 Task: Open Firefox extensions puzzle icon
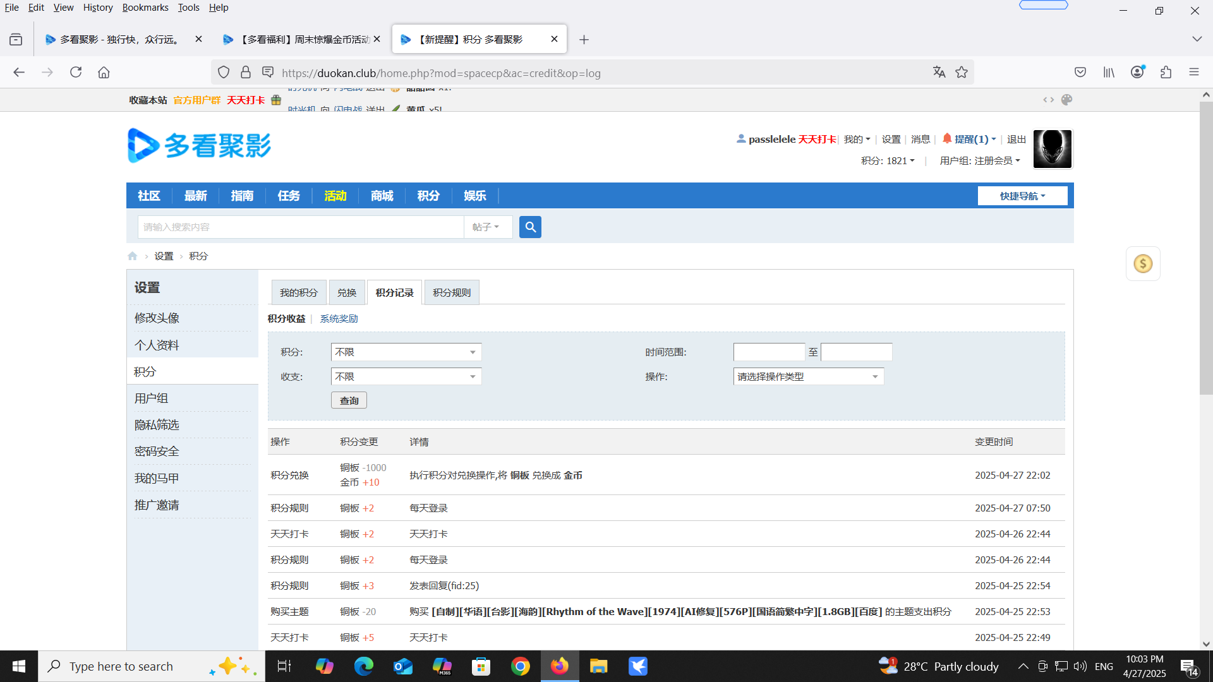pos(1166,73)
